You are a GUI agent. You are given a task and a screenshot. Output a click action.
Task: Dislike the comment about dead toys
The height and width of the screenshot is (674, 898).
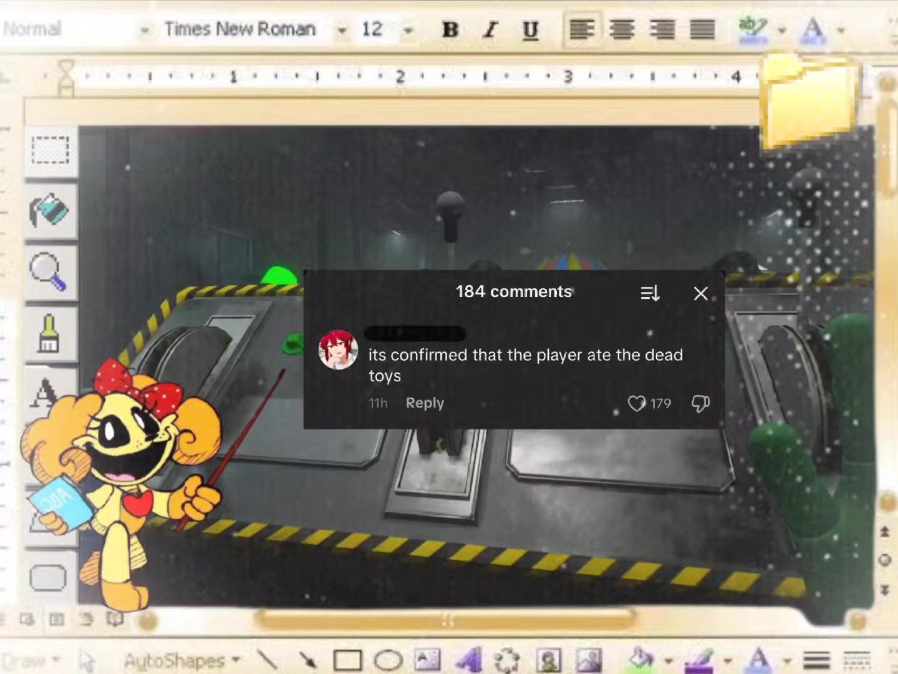coord(700,404)
